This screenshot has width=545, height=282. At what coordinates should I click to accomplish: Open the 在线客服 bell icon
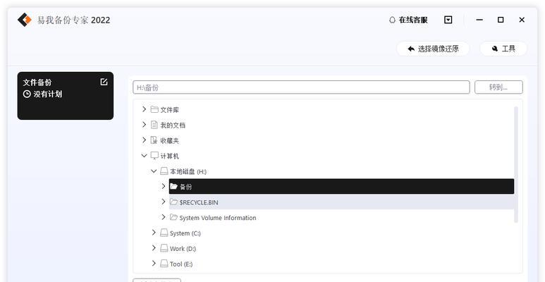(392, 20)
